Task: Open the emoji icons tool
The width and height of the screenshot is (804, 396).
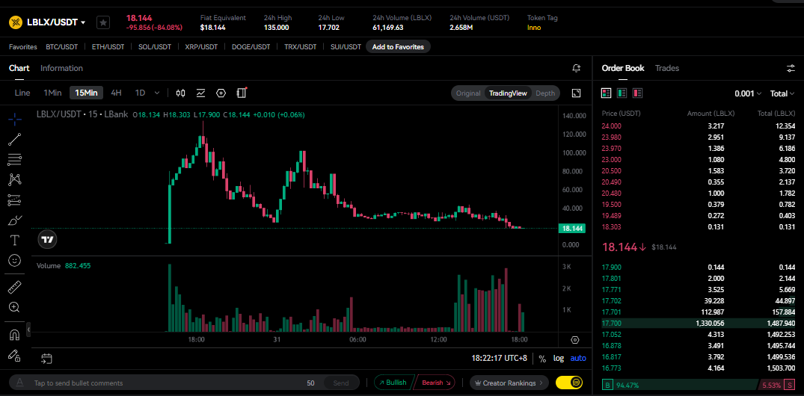Action: [x=15, y=261]
